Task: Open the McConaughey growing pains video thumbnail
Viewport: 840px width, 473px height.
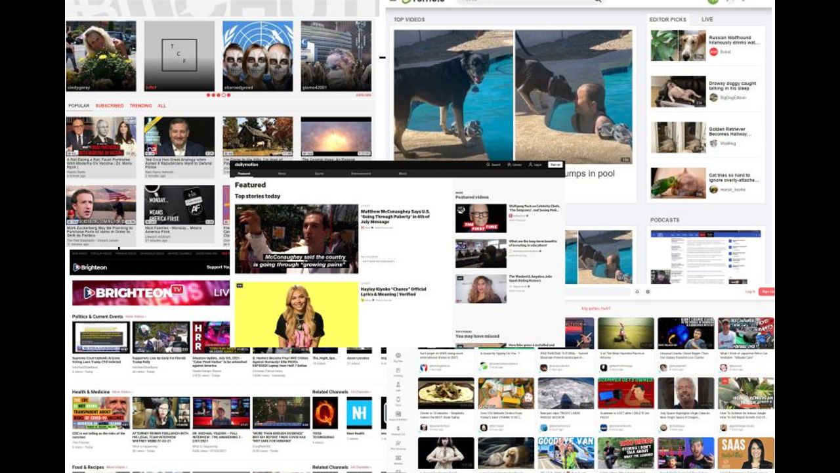Action: (297, 238)
